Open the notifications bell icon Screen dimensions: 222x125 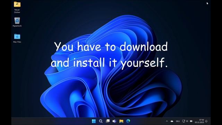tap(206, 121)
